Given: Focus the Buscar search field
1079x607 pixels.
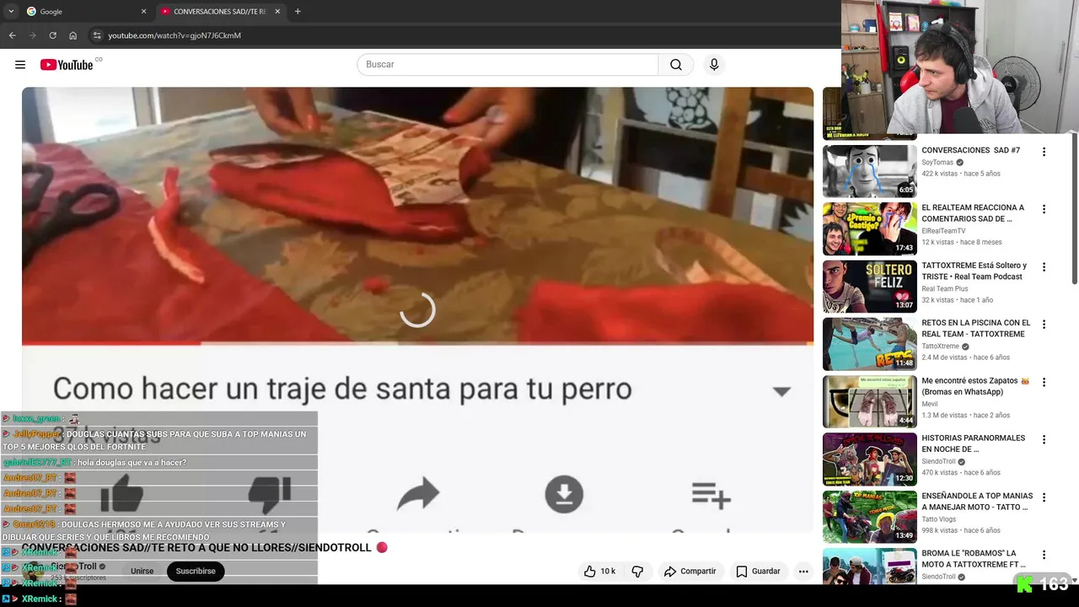Looking at the screenshot, I should click(x=507, y=65).
